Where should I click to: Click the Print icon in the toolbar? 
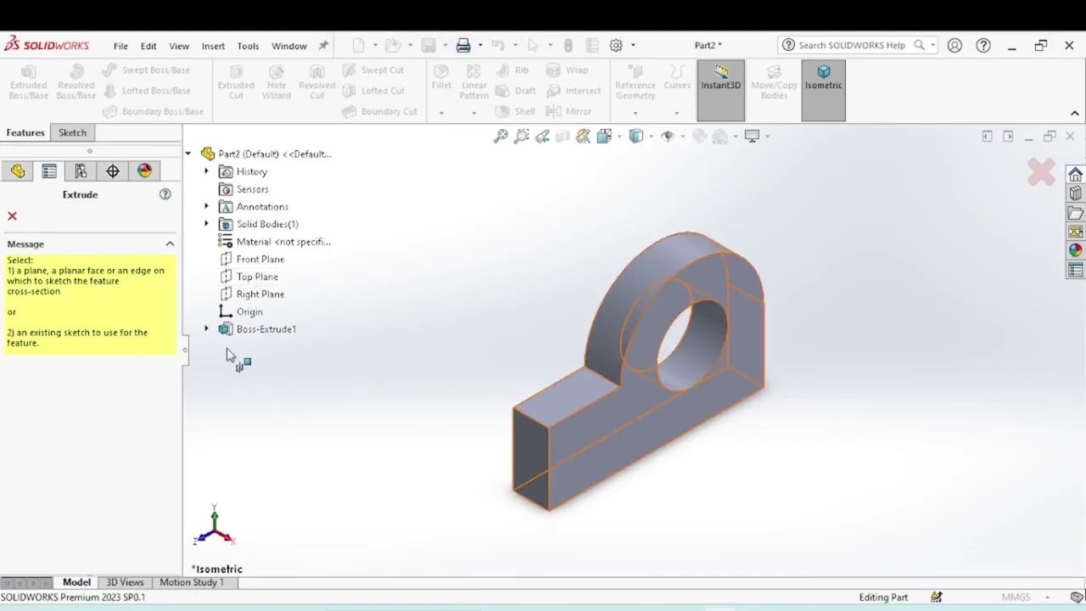(x=463, y=45)
